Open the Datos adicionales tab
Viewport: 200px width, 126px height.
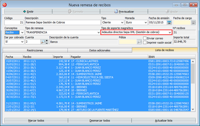point(100,50)
